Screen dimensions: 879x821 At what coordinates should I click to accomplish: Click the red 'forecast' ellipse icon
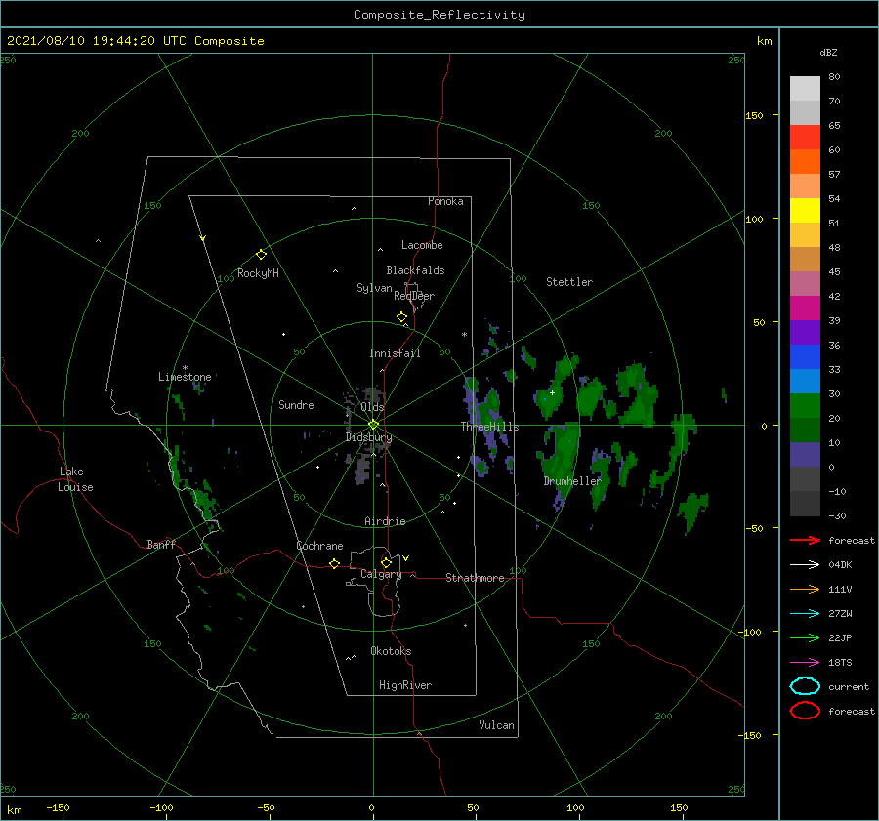click(805, 711)
